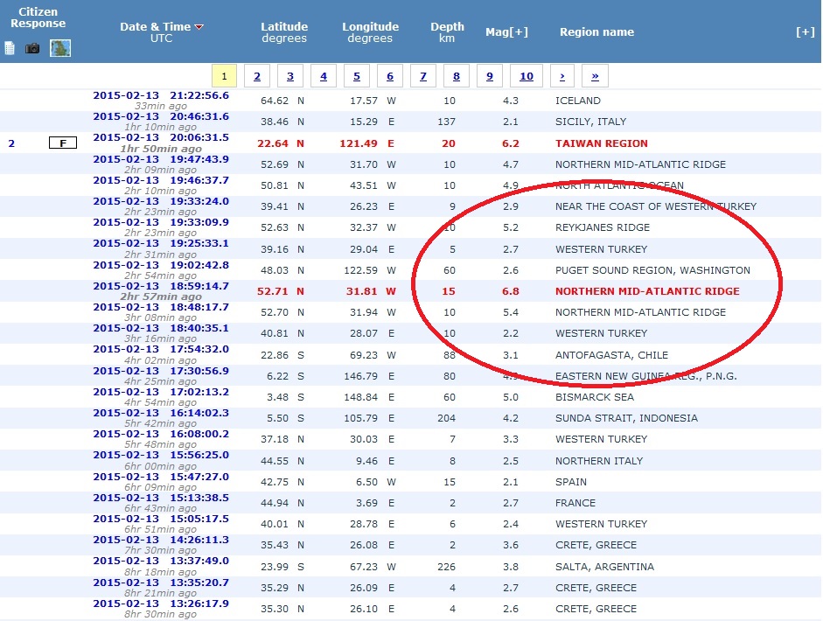Open the 17:30:56.9 earthquake entry
The image size is (823, 621).
pyautogui.click(x=161, y=371)
